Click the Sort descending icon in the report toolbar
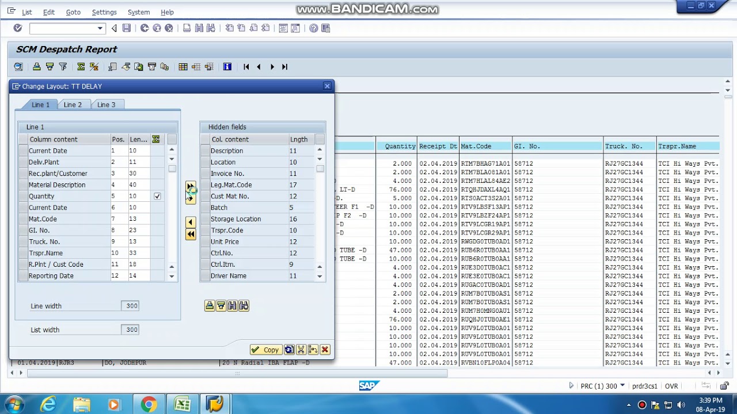 tap(50, 67)
